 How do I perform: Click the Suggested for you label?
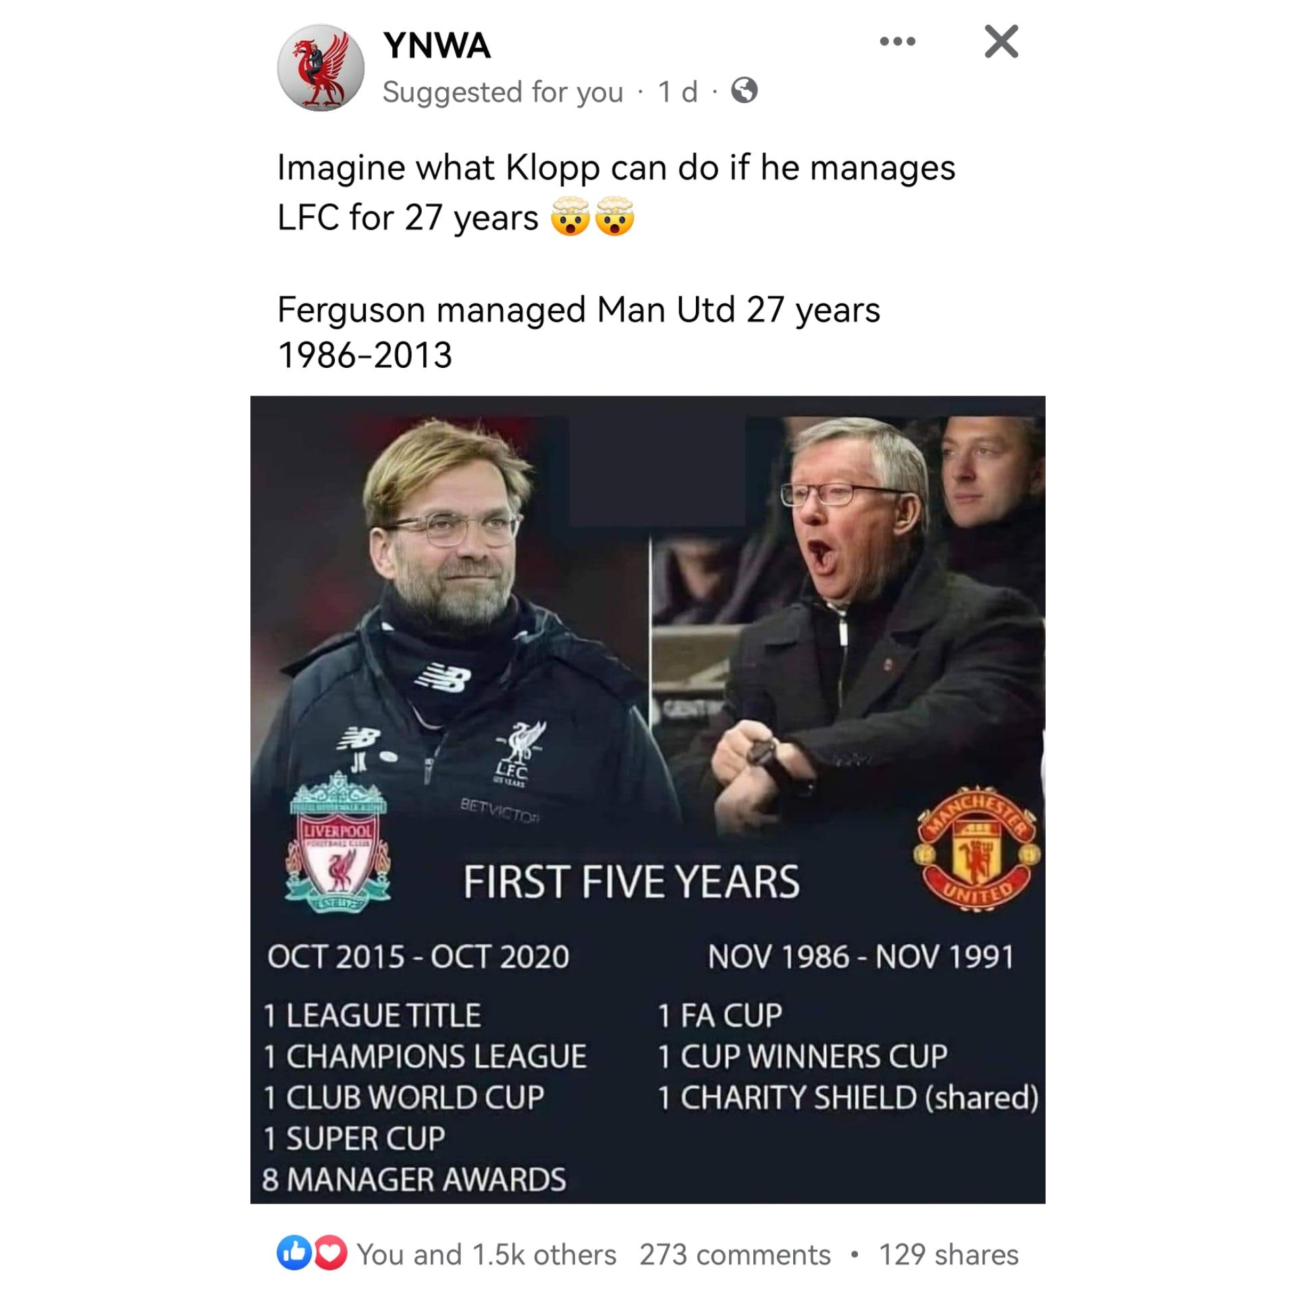click(503, 92)
